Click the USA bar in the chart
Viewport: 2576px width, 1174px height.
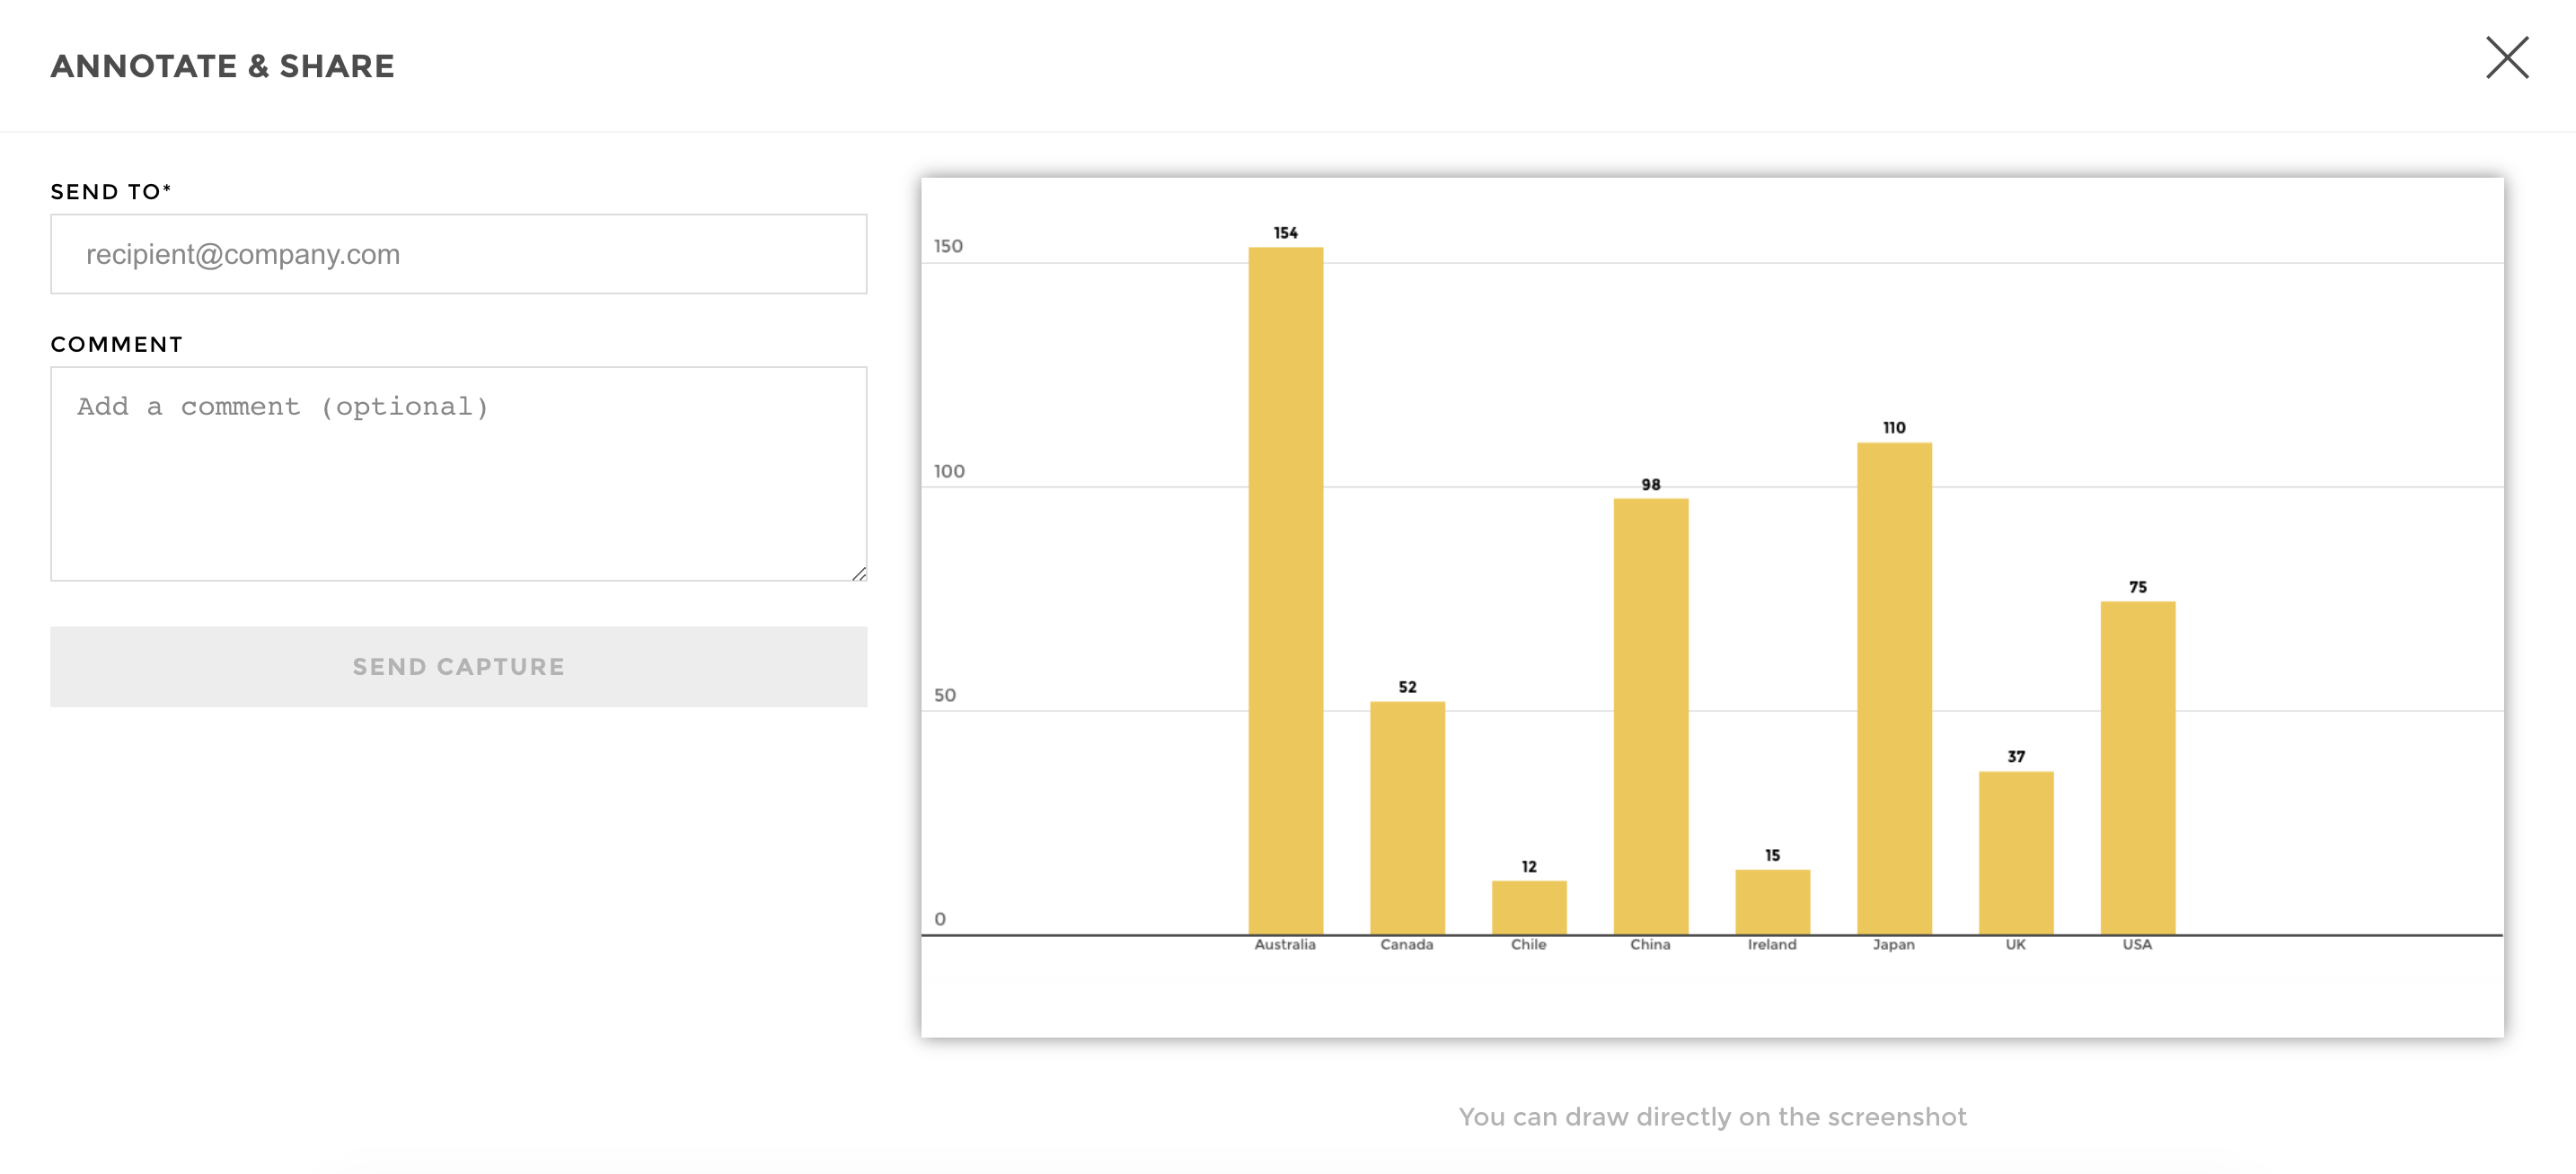(x=2137, y=767)
